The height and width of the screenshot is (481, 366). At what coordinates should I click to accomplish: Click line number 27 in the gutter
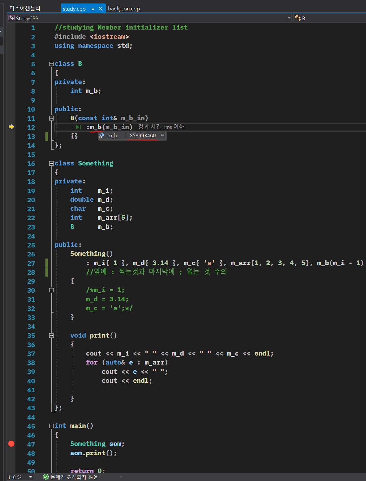pos(31,263)
